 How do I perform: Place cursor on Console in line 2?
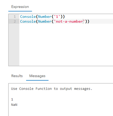[x=28, y=21]
